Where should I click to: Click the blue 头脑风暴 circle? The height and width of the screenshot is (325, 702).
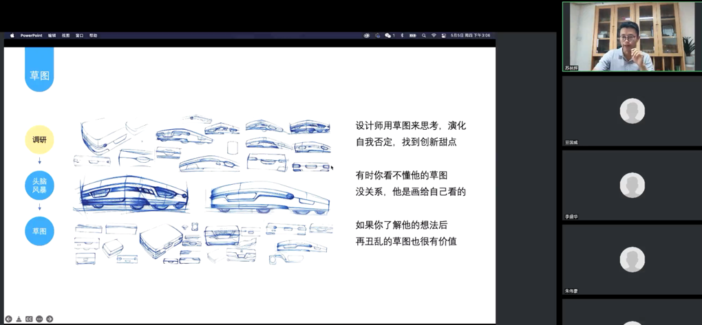(39, 186)
